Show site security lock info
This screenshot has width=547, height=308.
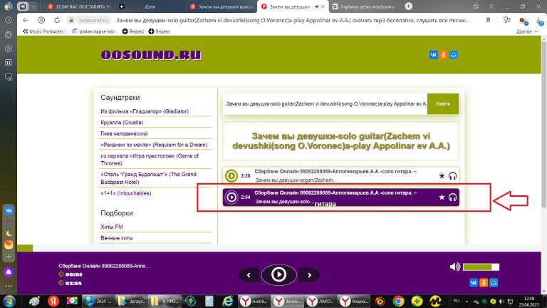[71, 20]
